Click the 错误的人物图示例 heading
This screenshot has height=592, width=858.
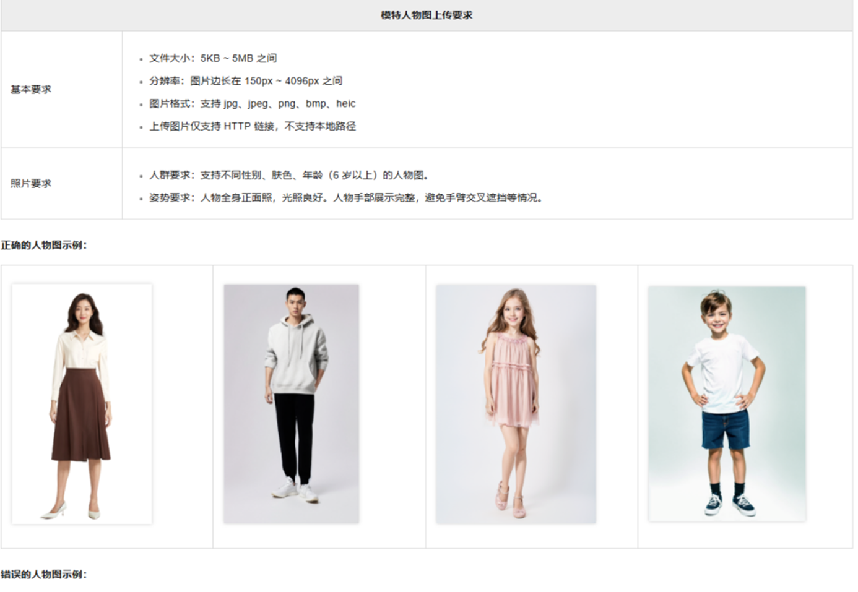tap(44, 575)
